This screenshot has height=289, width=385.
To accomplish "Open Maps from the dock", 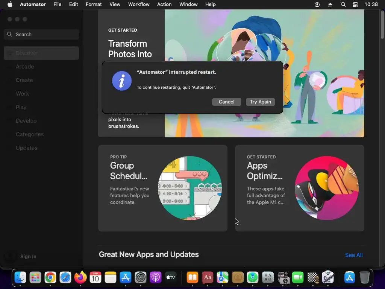I will pyautogui.click(x=223, y=277).
